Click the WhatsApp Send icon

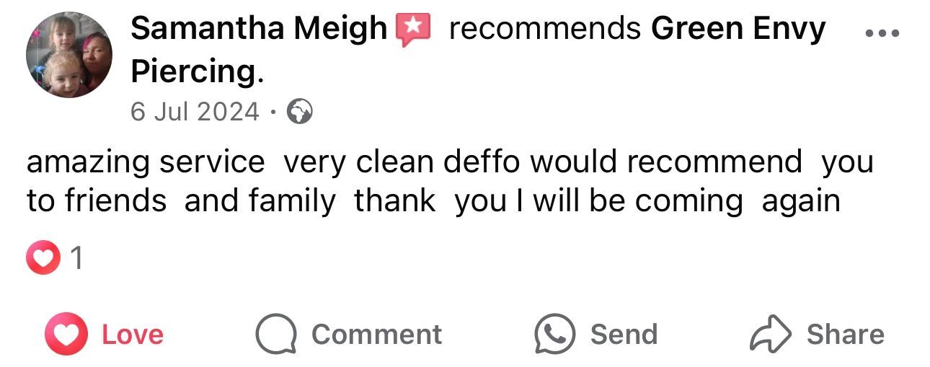[554, 334]
